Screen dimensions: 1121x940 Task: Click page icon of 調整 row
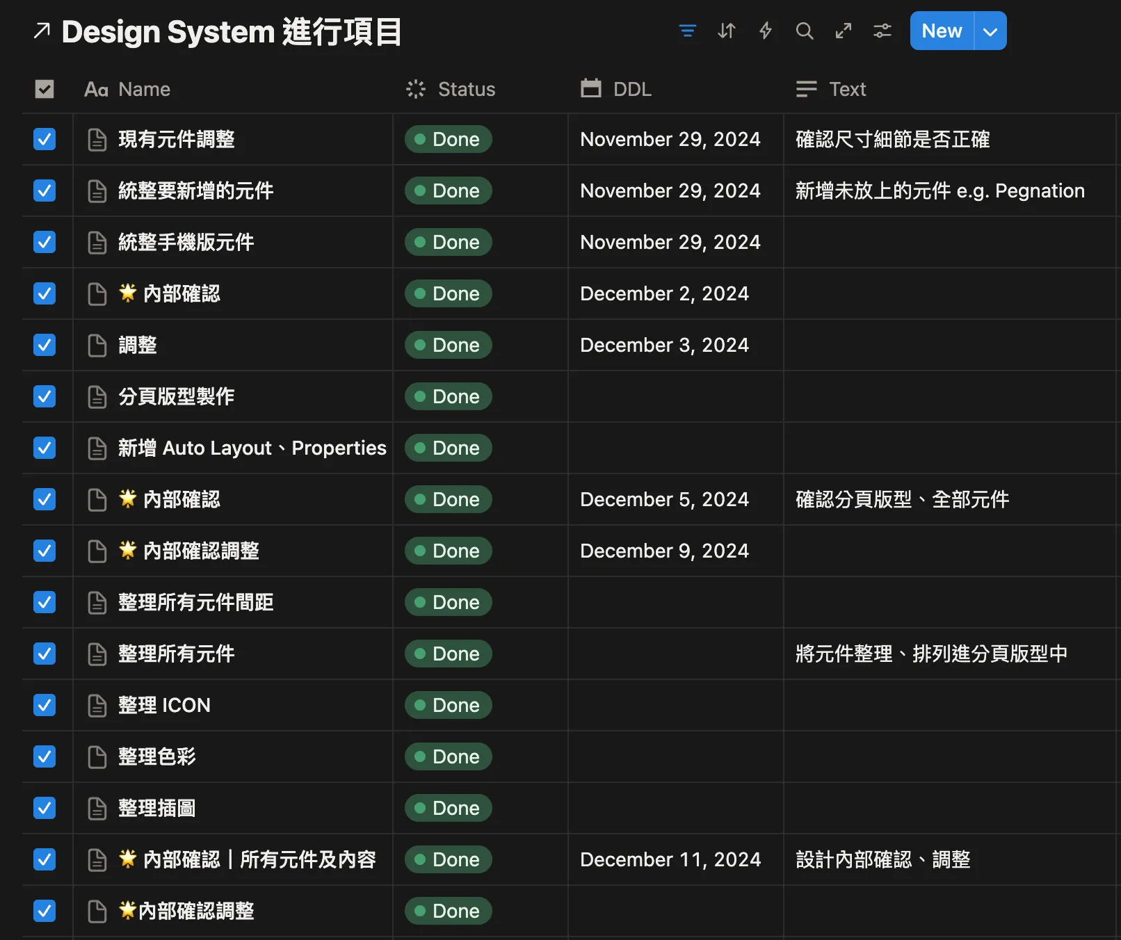click(97, 346)
